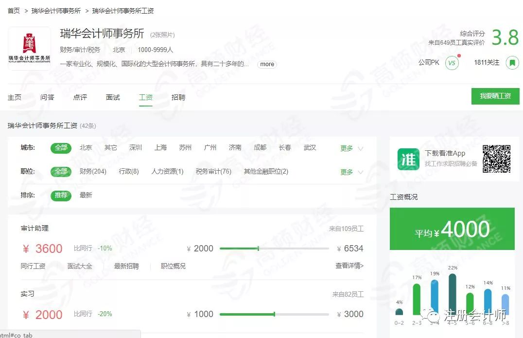Click the green 看准 app icon
Screen dimensions: 523x338
pos(408,159)
